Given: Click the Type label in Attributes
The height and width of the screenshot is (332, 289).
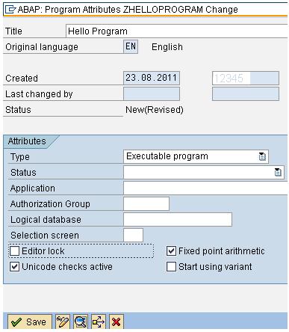Looking at the screenshot, I should point(20,157).
